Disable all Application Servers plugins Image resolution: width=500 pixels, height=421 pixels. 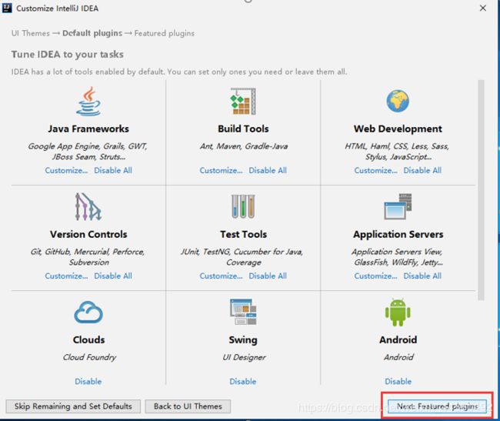422,276
